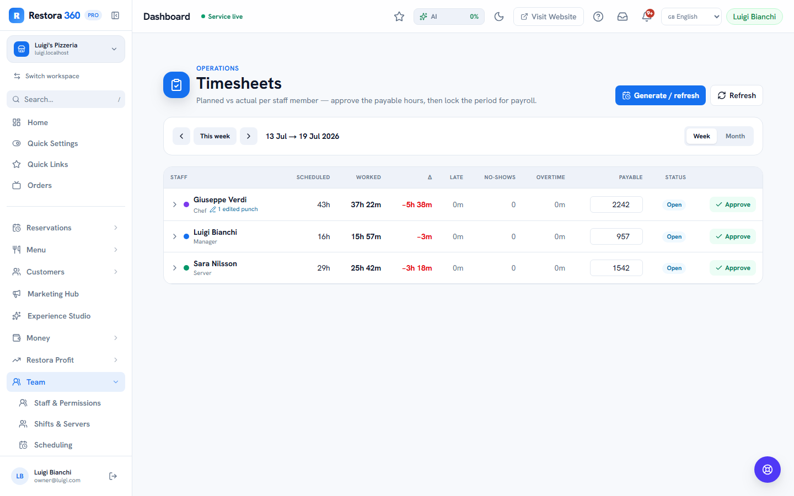Open Scheduling under Team
The image size is (794, 496).
coord(69,445)
